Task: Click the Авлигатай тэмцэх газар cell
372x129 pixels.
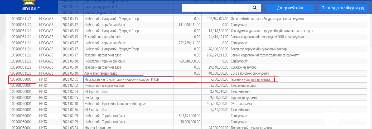Action: [128, 73]
